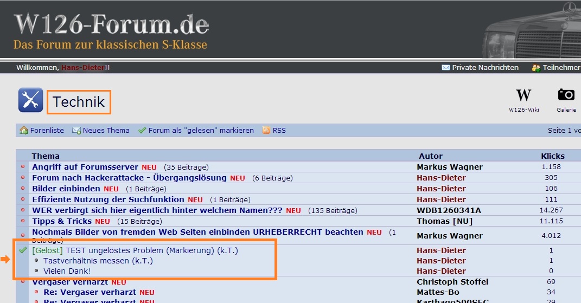
Task: Open thread Angriff auf Forumsserver
Action: pos(85,167)
